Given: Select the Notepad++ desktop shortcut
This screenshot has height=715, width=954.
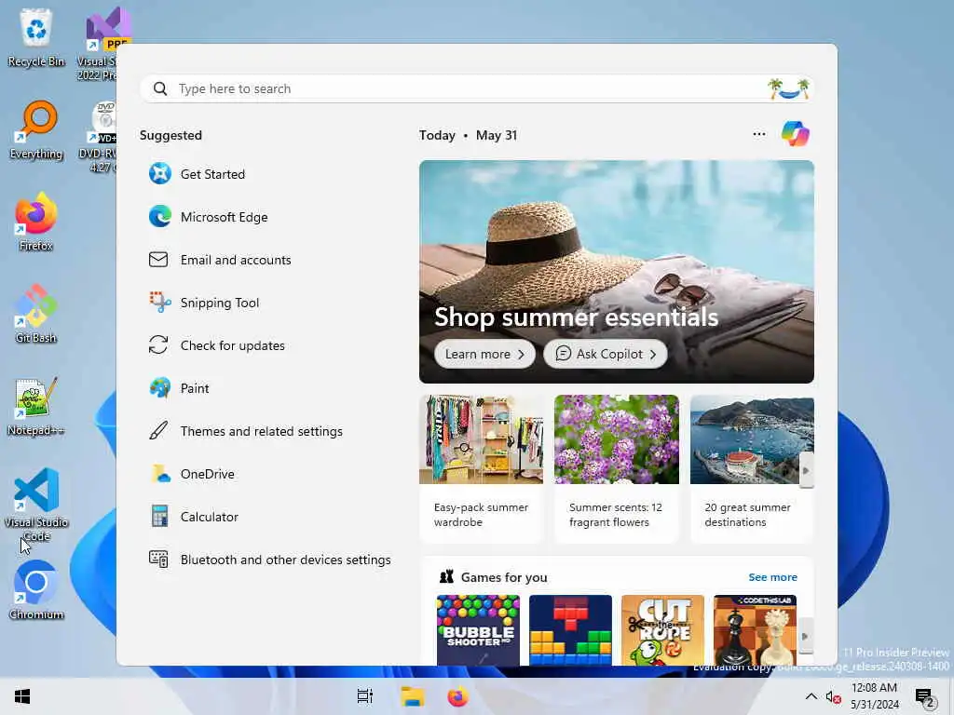Looking at the screenshot, I should click(36, 406).
